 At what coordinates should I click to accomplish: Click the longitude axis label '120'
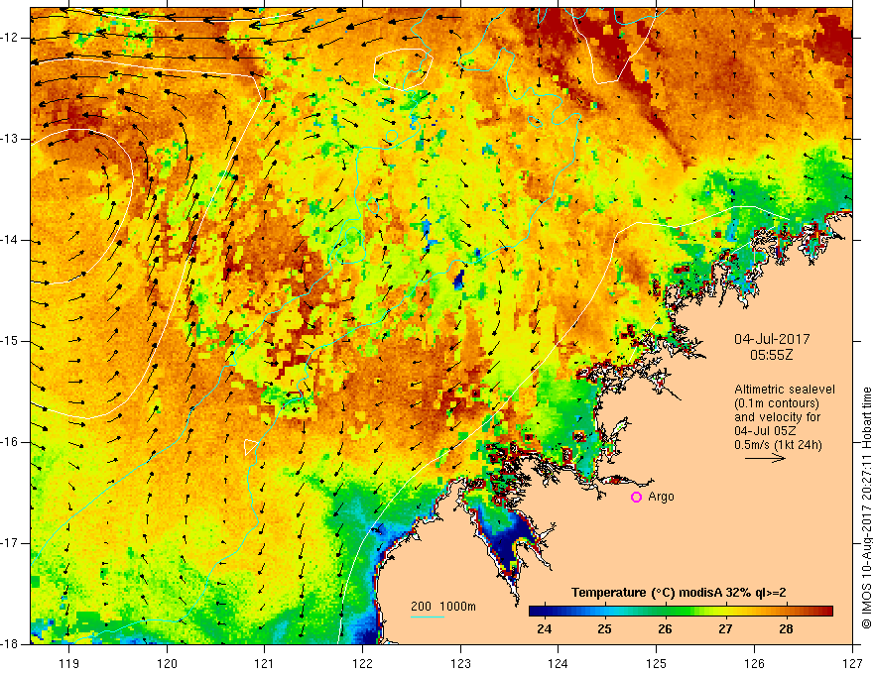pyautogui.click(x=167, y=663)
